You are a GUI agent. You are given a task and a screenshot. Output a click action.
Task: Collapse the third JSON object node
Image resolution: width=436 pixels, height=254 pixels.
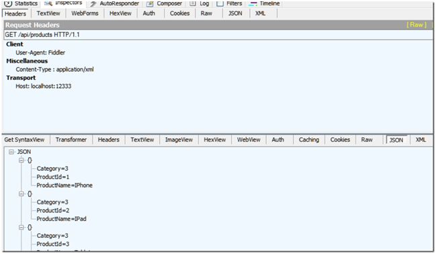(21, 228)
